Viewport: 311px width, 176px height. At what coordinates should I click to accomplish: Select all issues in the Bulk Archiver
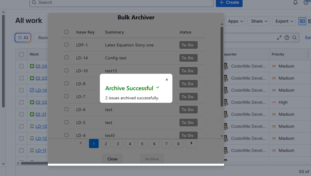(66, 32)
